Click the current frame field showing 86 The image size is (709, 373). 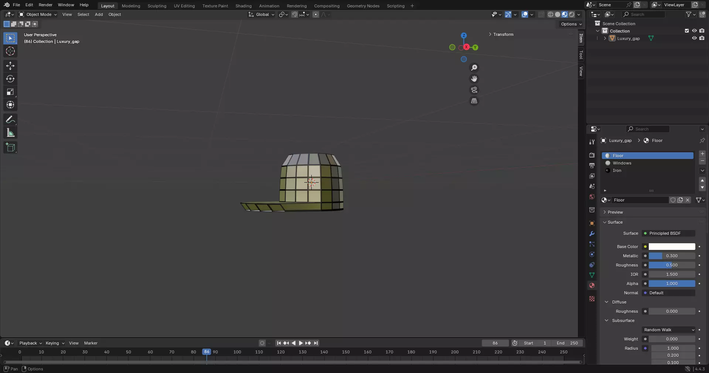[x=495, y=343]
